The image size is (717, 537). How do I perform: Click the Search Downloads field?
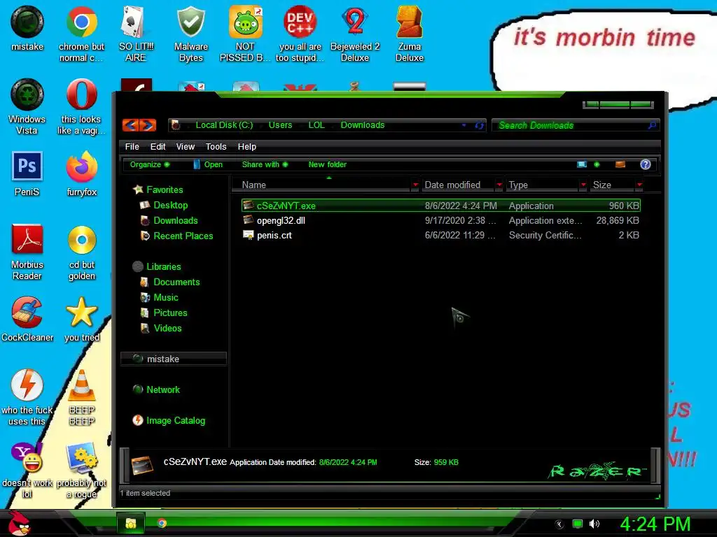pos(576,125)
